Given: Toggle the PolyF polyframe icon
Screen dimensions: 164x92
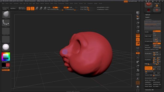Looking at the screenshot, I should tap(138, 74).
